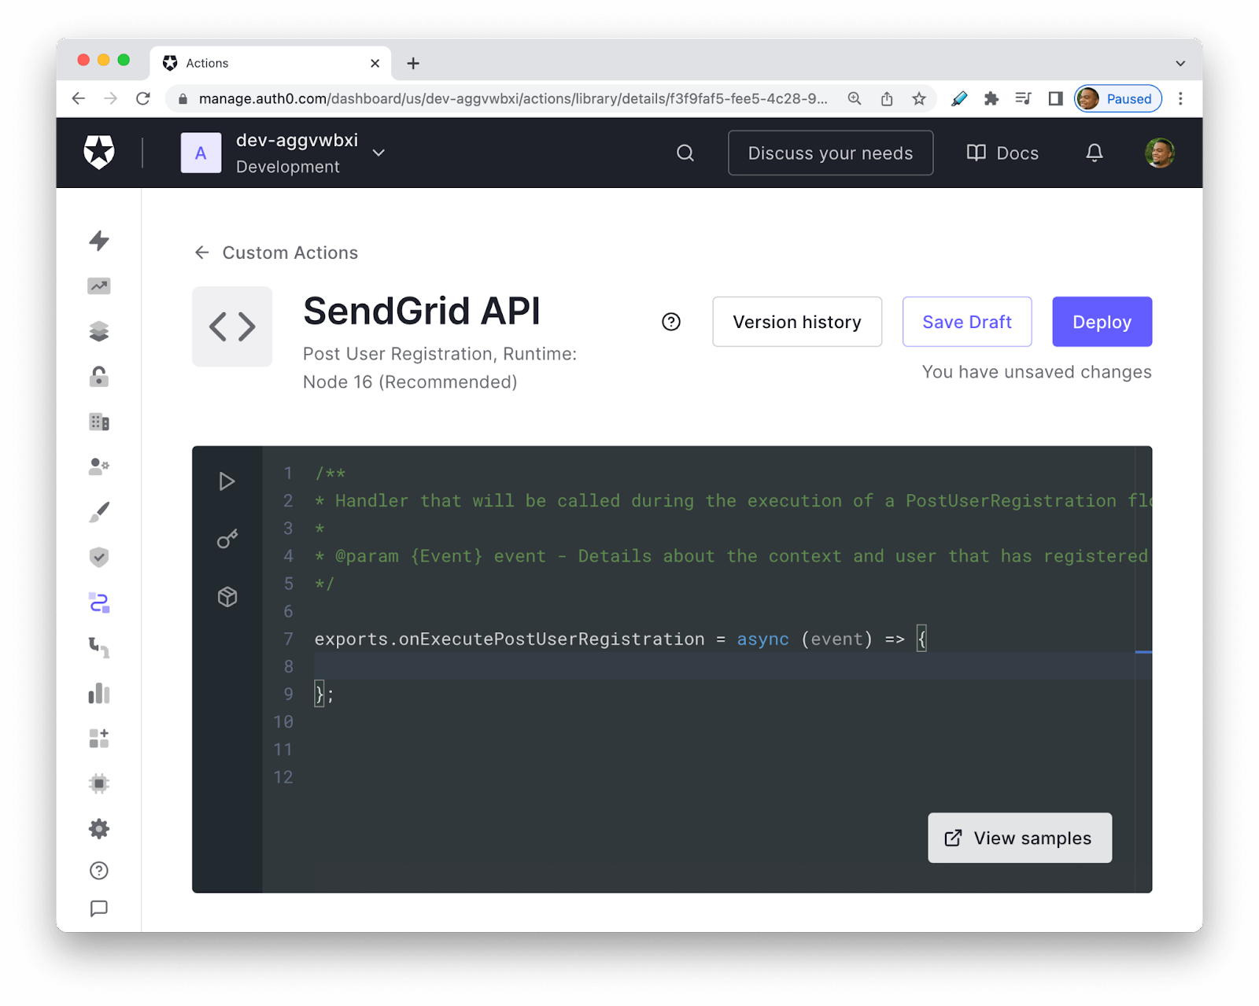The width and height of the screenshot is (1259, 1006).
Task: Open the Chrome three-dot menu
Action: (x=1180, y=98)
